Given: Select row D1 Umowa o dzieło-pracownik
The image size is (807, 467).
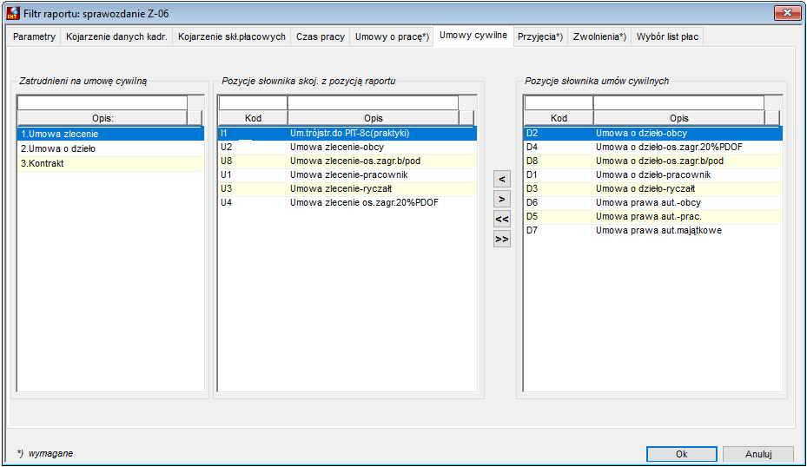Looking at the screenshot, I should (x=653, y=174).
